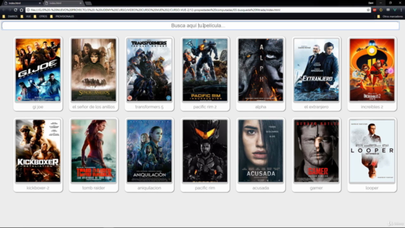Focus the URL address bar

pos(197,10)
